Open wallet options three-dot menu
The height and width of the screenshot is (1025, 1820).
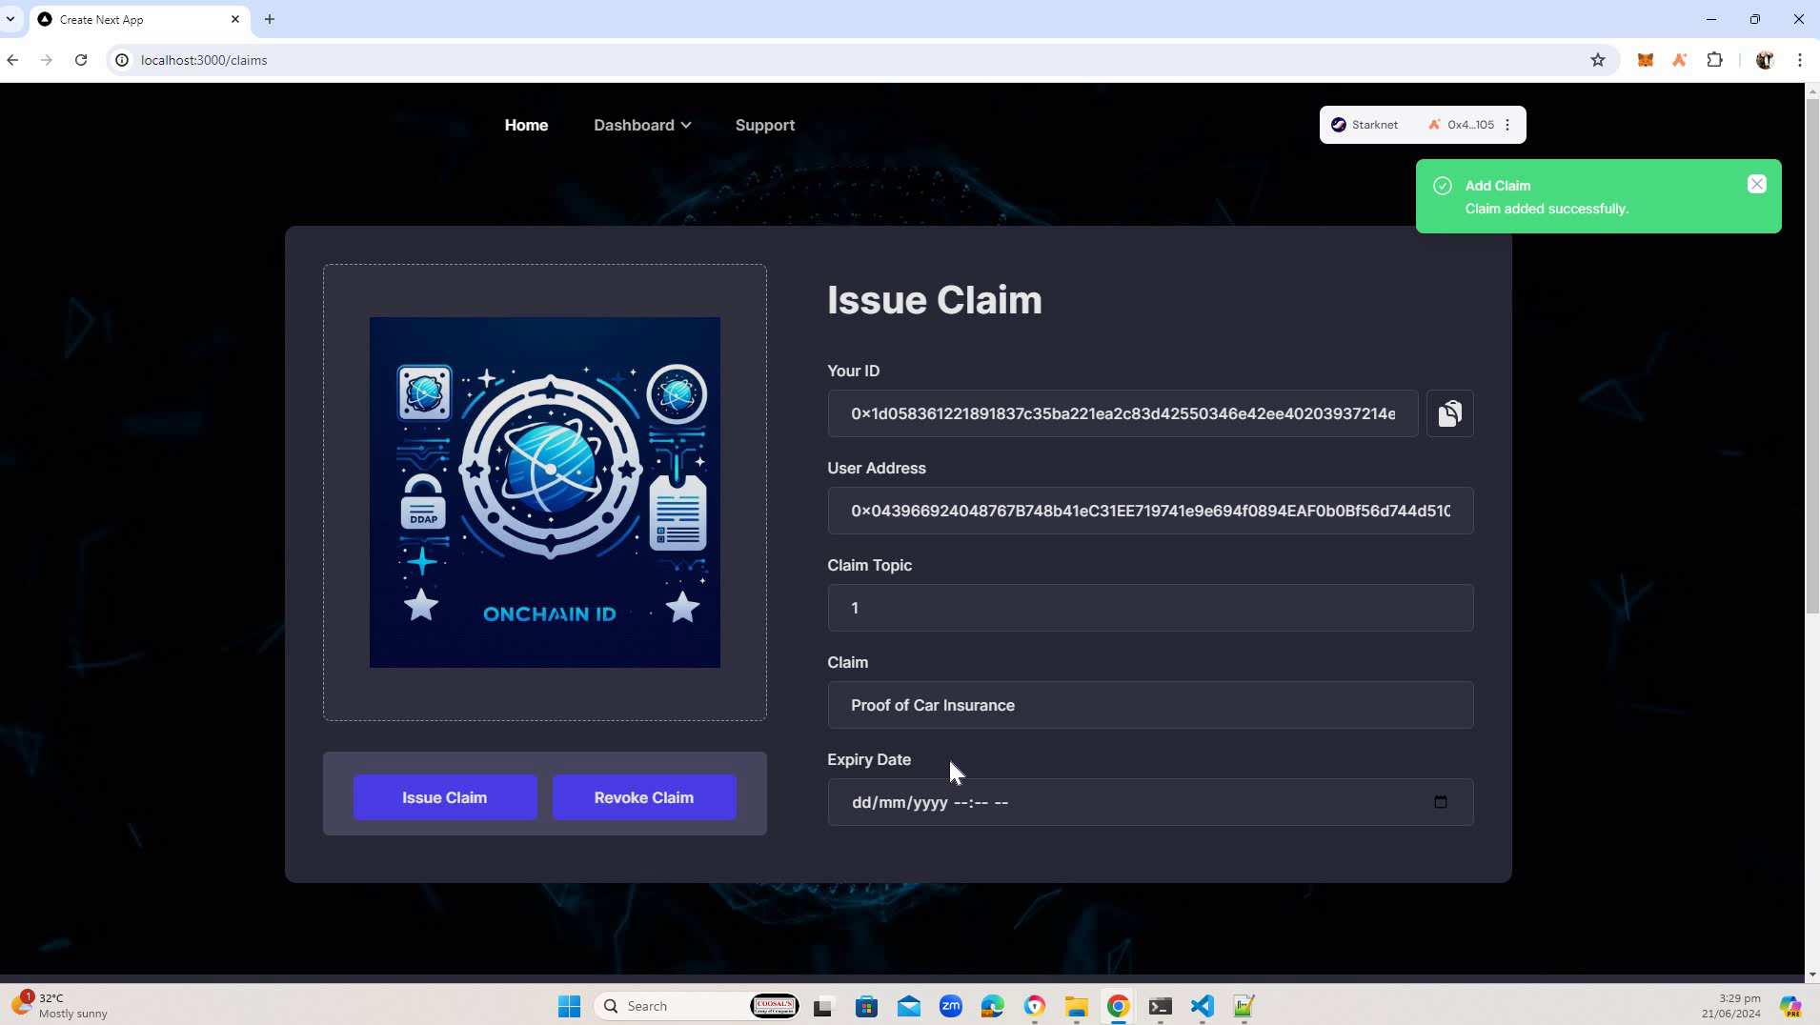coord(1507,125)
